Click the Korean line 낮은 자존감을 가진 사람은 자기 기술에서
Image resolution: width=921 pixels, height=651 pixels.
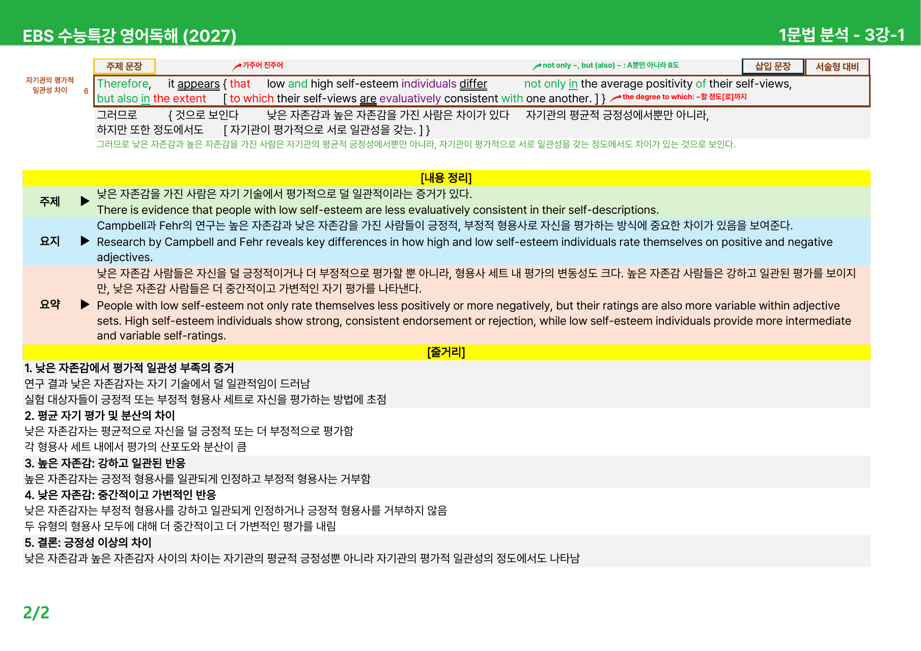pos(285,194)
